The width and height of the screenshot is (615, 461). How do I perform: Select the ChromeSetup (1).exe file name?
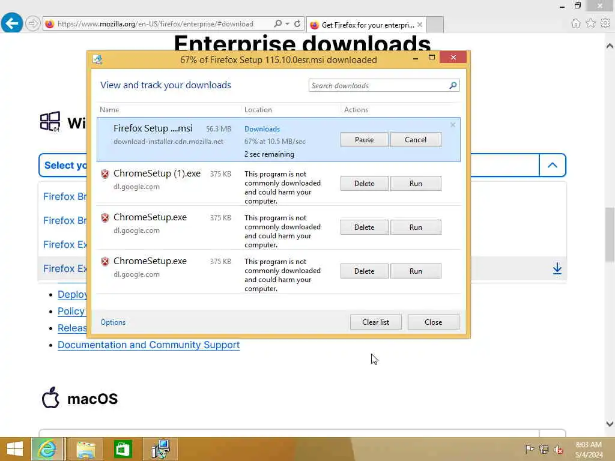coord(157,173)
